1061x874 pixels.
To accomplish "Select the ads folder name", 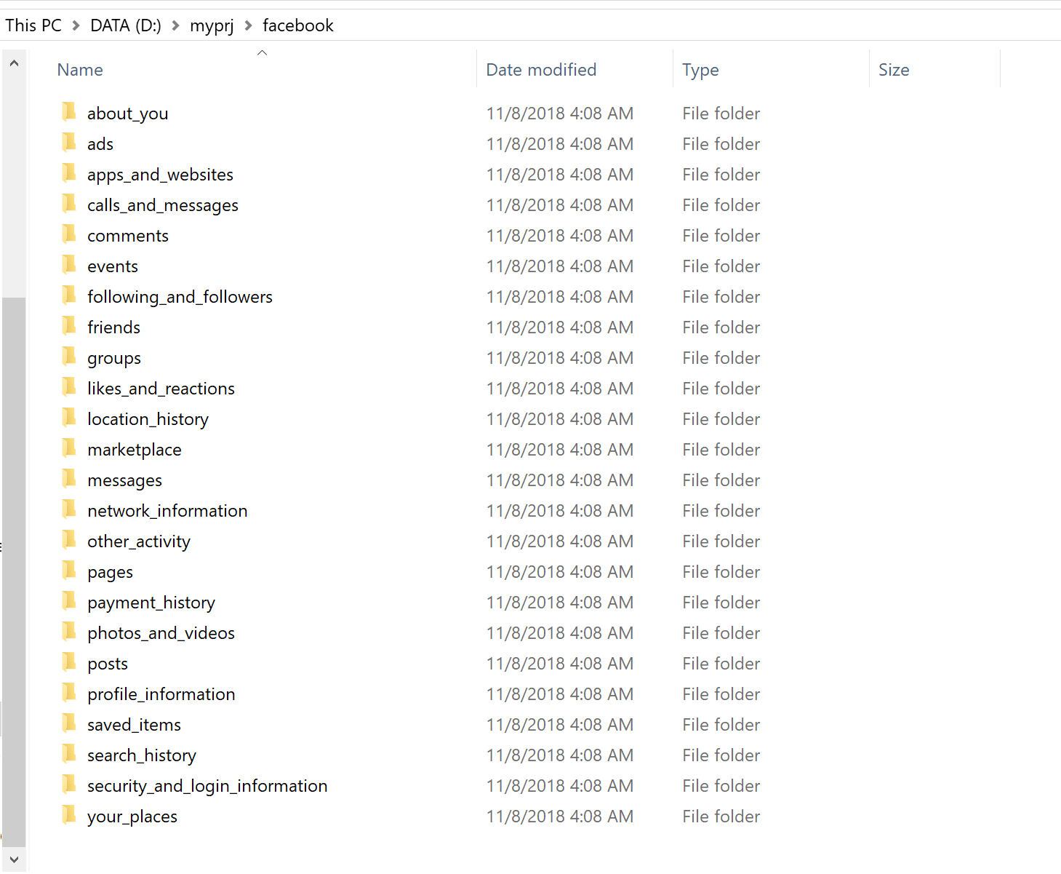I will tap(100, 144).
